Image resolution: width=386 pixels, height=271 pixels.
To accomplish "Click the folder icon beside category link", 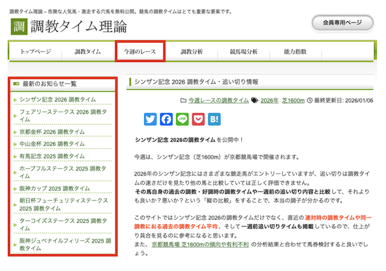I will click(183, 101).
